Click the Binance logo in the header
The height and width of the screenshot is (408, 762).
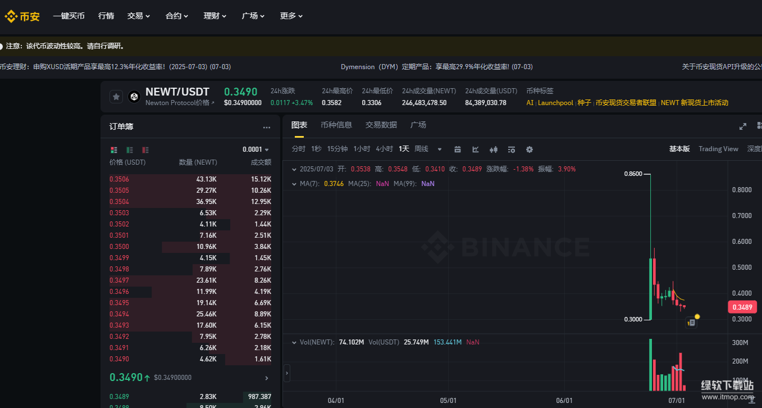point(22,16)
